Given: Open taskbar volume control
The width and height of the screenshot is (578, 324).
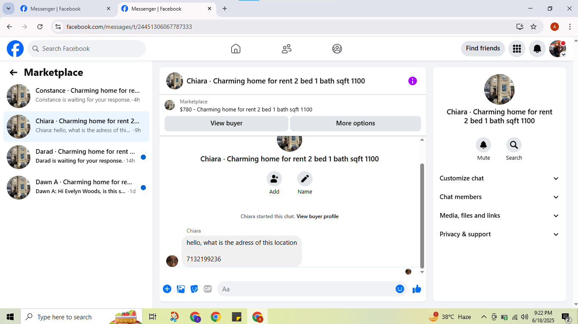Looking at the screenshot, I should [x=525, y=317].
